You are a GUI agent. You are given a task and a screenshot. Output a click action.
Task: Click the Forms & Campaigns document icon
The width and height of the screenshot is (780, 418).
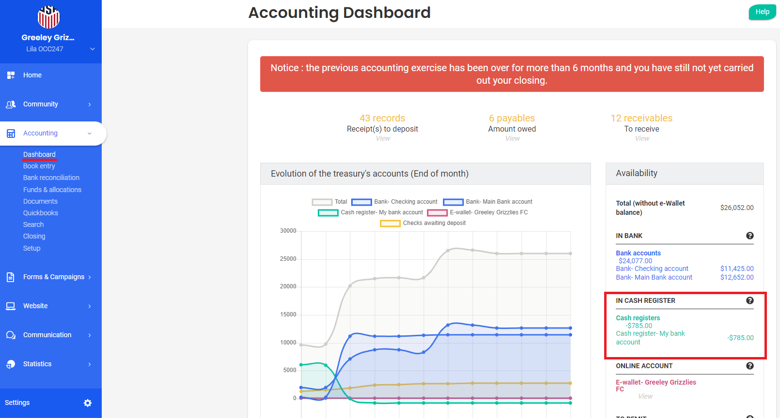11,277
